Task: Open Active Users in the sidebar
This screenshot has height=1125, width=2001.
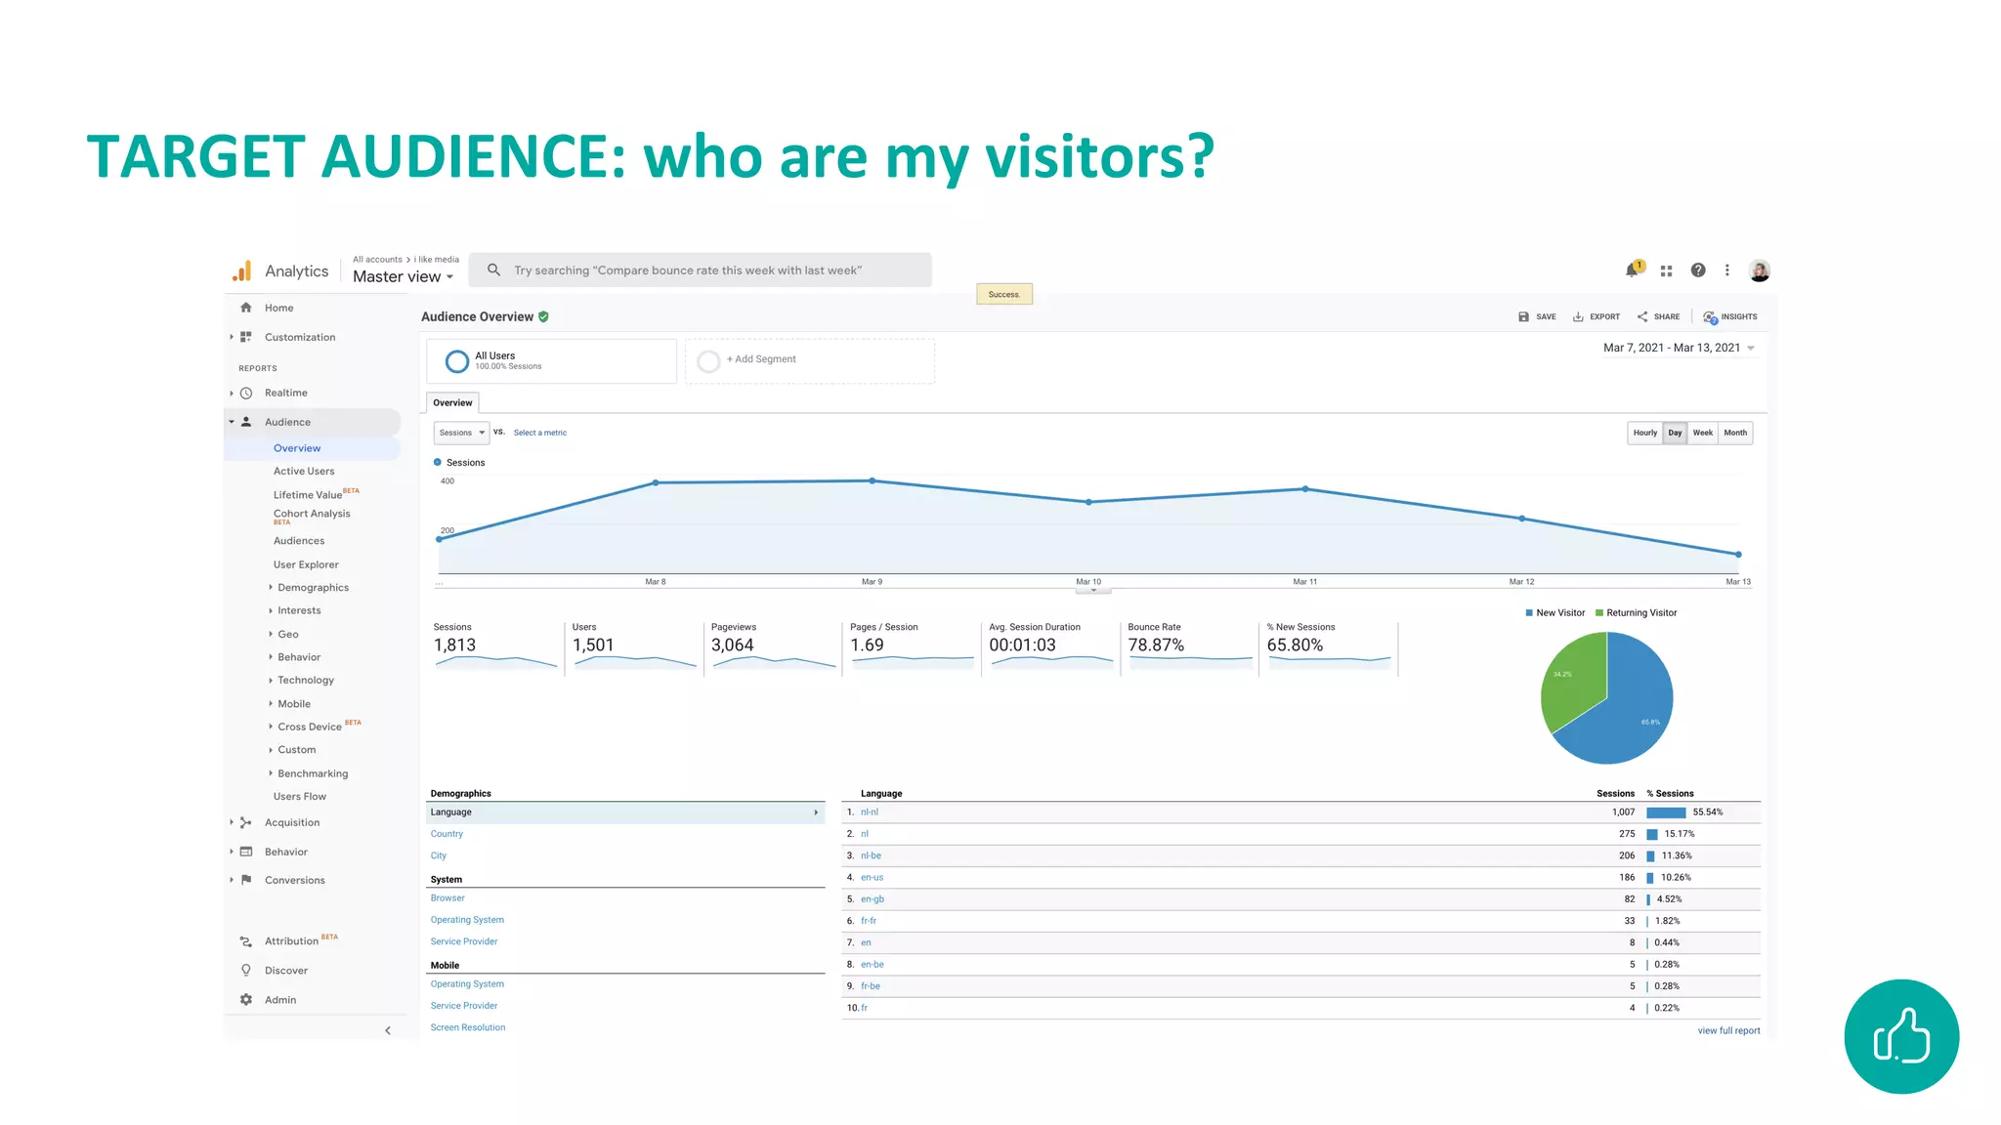Action: [304, 471]
